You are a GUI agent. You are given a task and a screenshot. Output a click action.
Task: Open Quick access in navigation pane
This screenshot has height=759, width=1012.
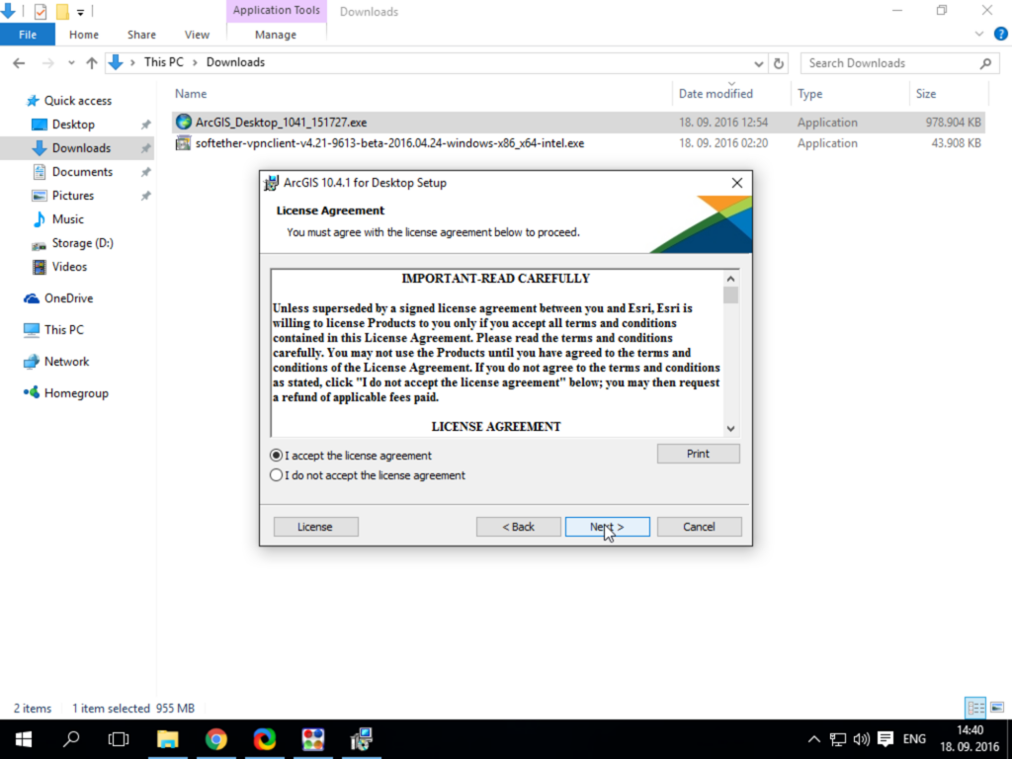[x=77, y=101]
